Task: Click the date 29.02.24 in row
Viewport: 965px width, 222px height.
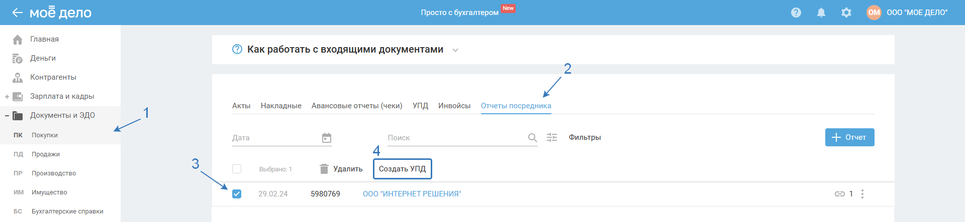Action: 273,194
